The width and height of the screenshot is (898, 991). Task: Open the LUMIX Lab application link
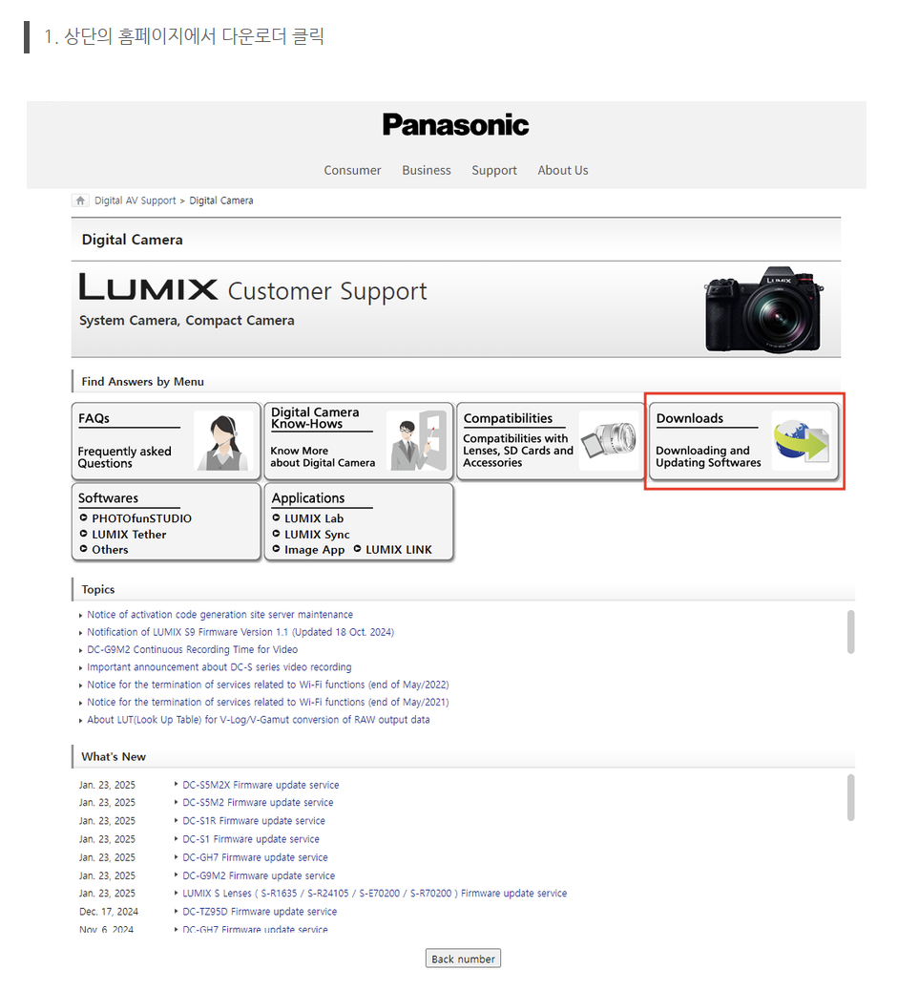pos(313,518)
